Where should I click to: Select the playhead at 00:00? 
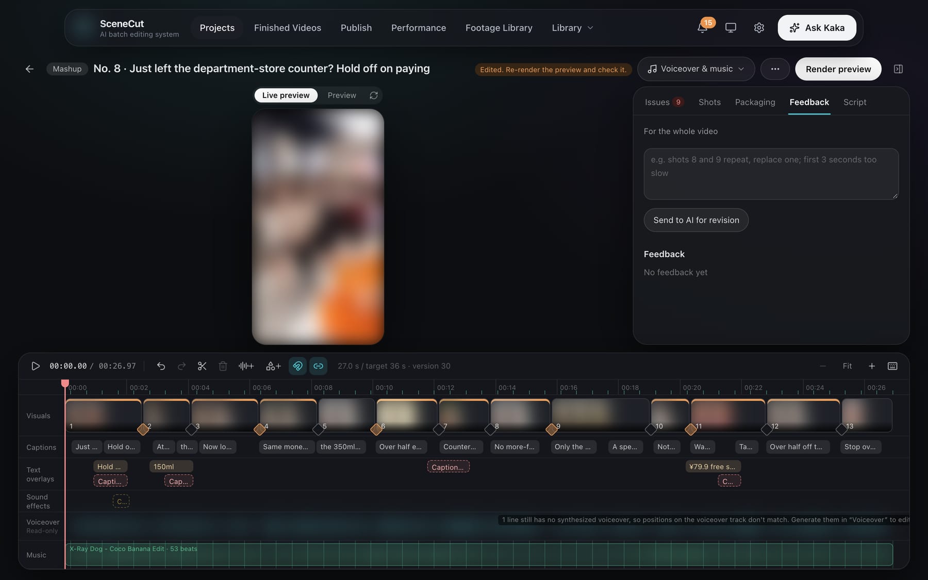pos(65,384)
